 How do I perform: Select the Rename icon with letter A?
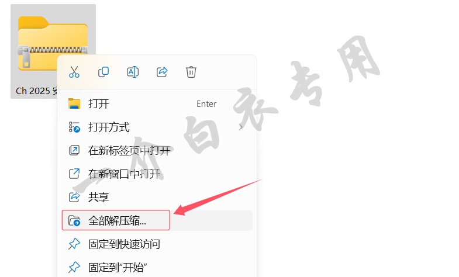pos(133,72)
